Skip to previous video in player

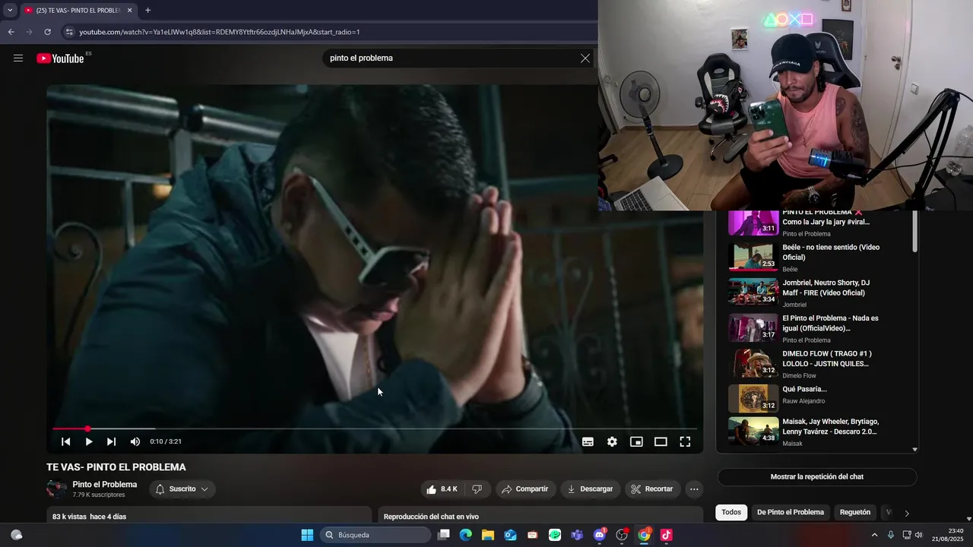coord(66,441)
